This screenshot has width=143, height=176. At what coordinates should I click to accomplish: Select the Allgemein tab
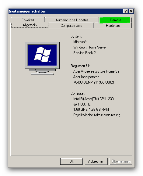point(30,25)
